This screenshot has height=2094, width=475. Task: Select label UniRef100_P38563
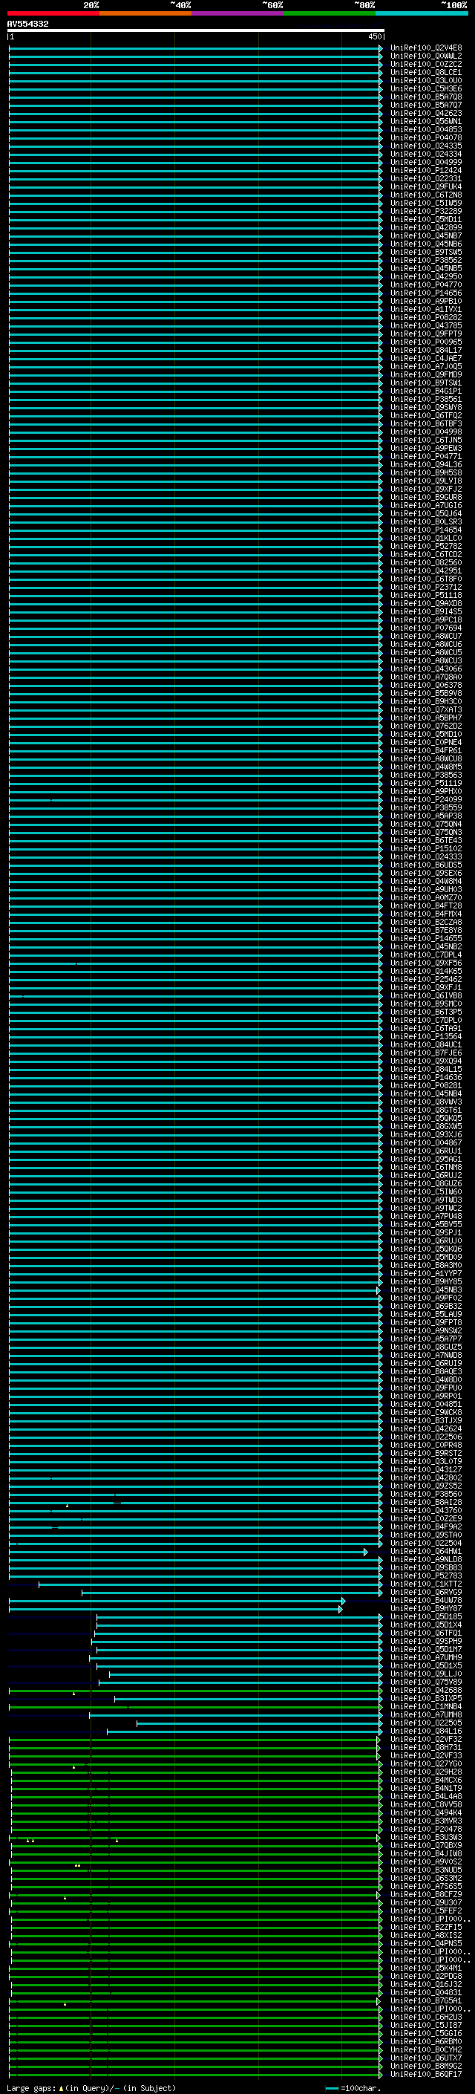click(x=426, y=776)
